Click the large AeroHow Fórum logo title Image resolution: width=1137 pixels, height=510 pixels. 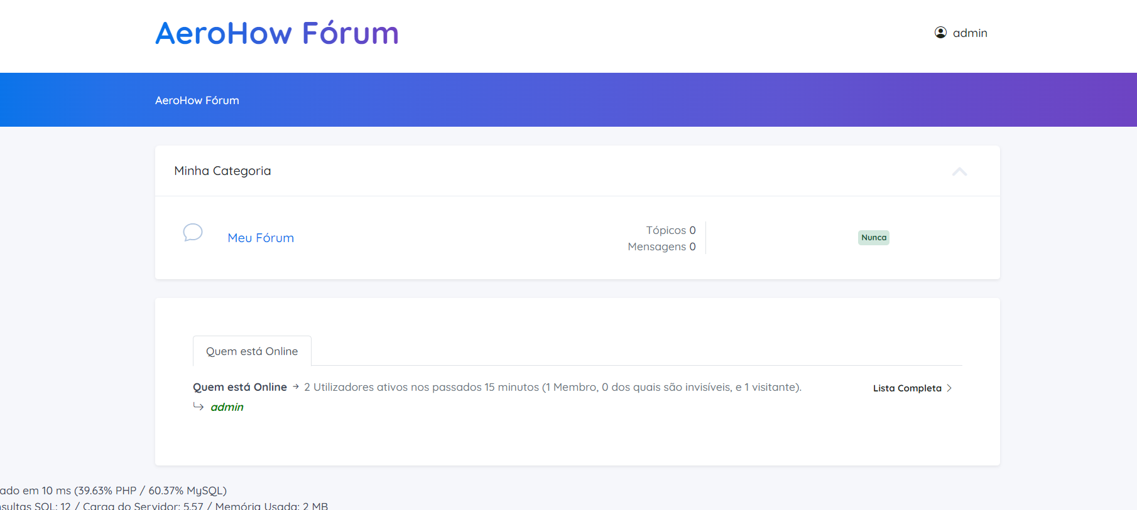[277, 33]
